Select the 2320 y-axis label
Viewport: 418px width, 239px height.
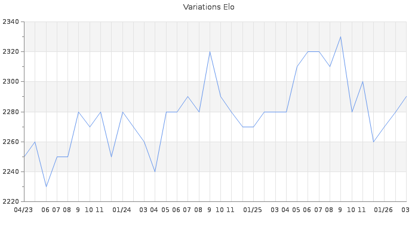(10, 52)
